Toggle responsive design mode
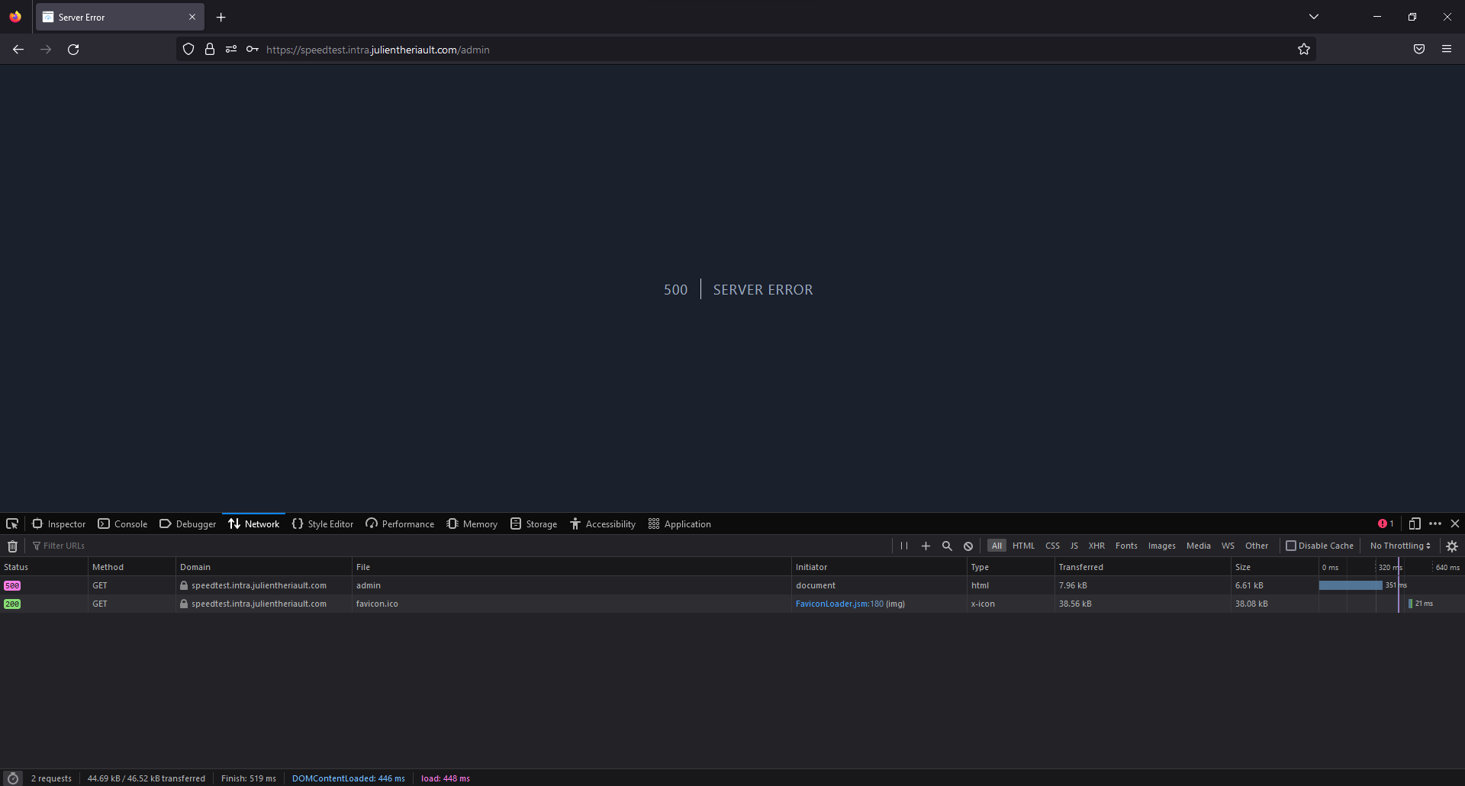 tap(1415, 524)
